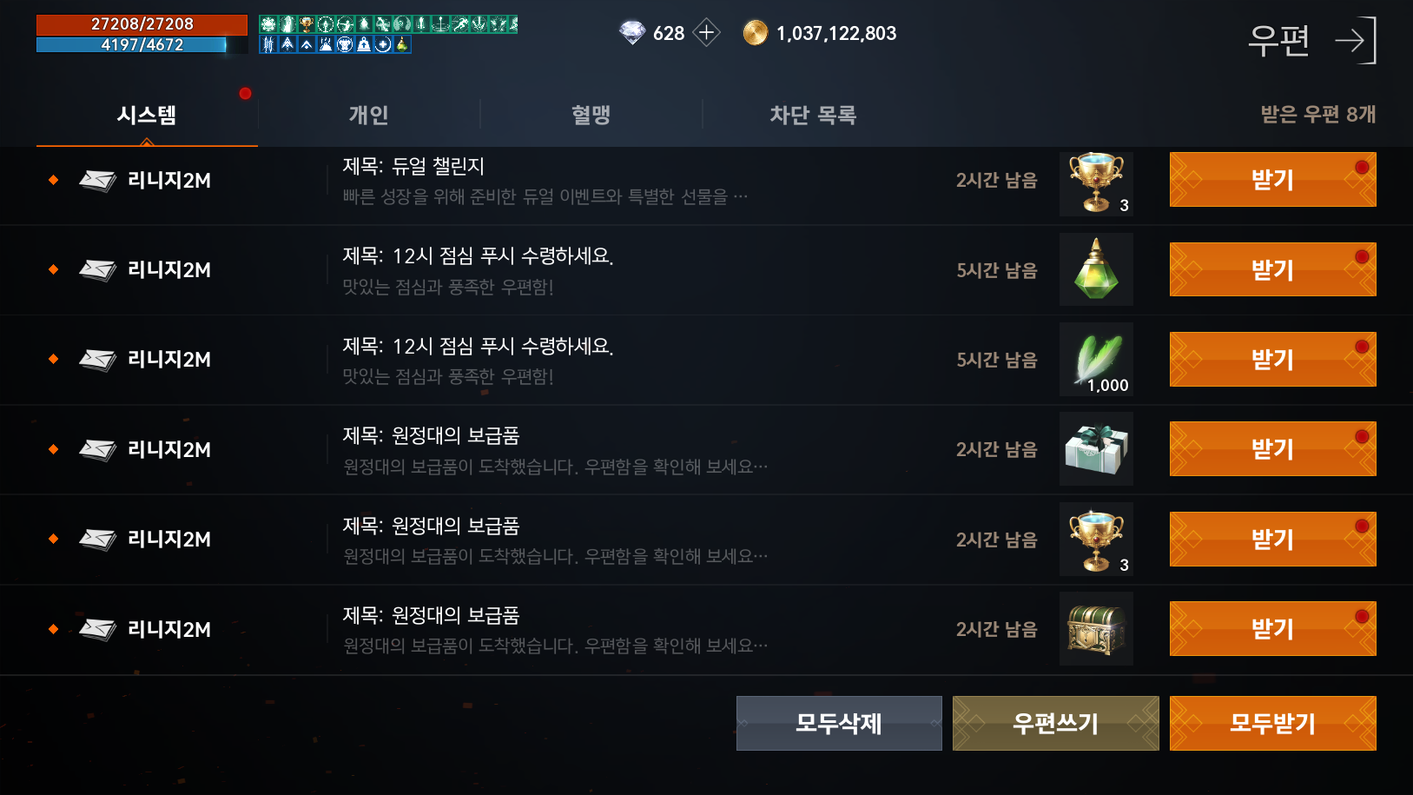The width and height of the screenshot is (1413, 795).
Task: Open the 혈맹 tab
Action: 591,115
